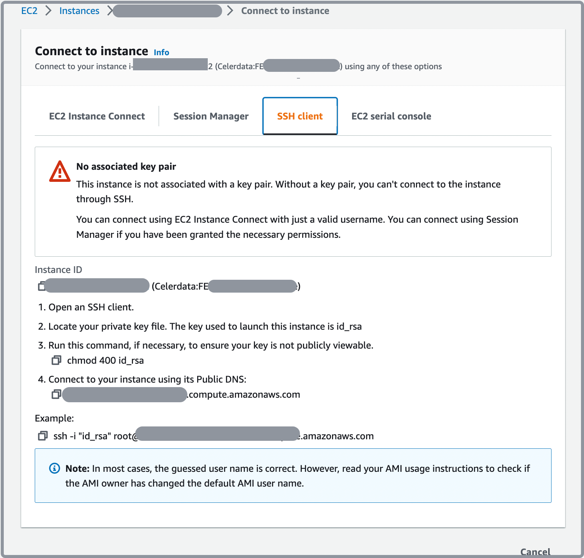
Task: Copy the chmod 400 id_rsa command
Action: [x=56, y=360]
